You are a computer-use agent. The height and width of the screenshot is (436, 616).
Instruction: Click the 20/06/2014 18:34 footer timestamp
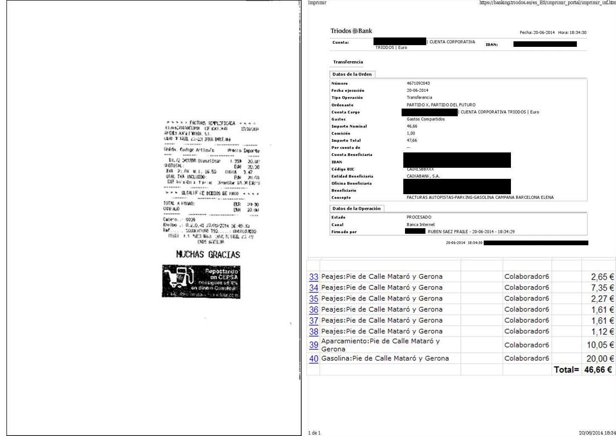(597, 433)
